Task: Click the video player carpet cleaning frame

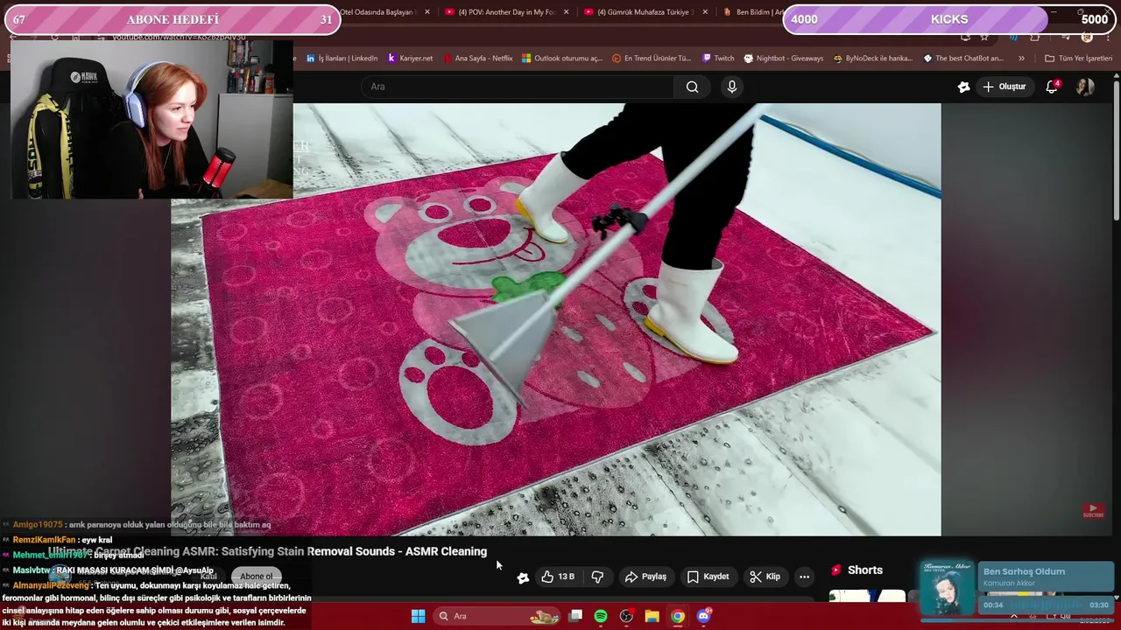Action: point(556,319)
